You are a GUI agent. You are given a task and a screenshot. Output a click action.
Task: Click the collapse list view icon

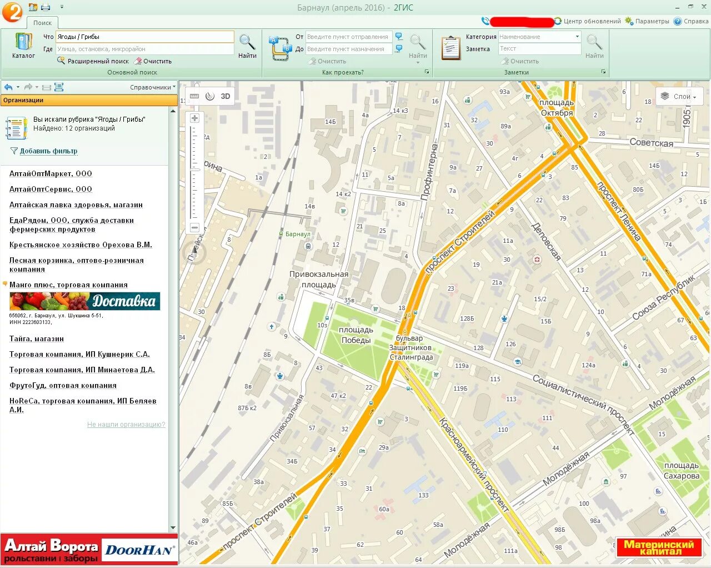(x=47, y=87)
